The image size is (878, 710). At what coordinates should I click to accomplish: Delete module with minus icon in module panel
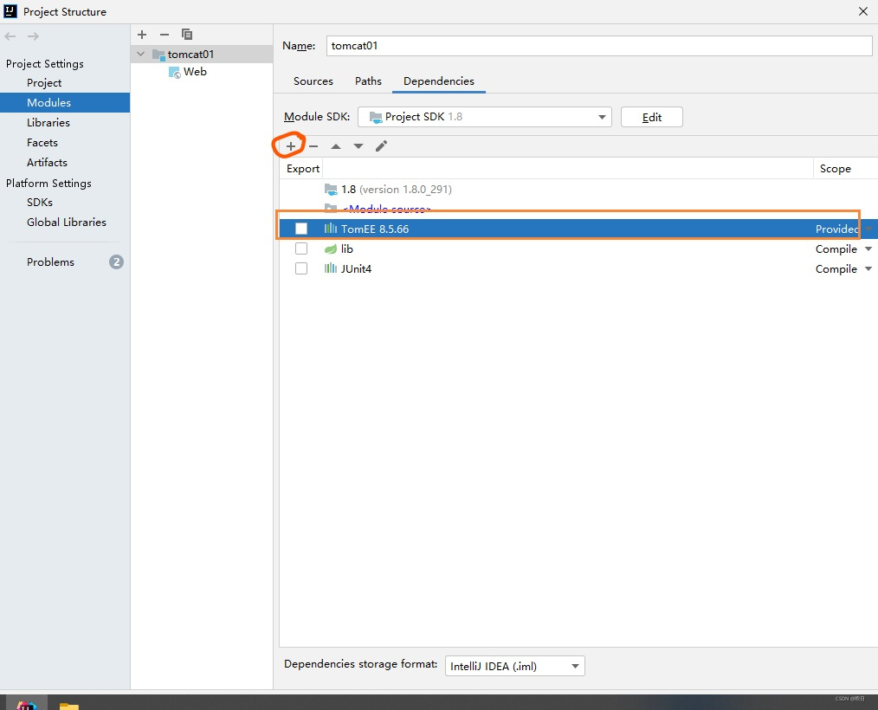coord(164,35)
